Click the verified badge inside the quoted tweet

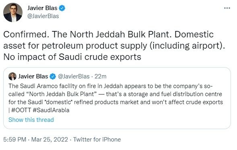(x=53, y=76)
